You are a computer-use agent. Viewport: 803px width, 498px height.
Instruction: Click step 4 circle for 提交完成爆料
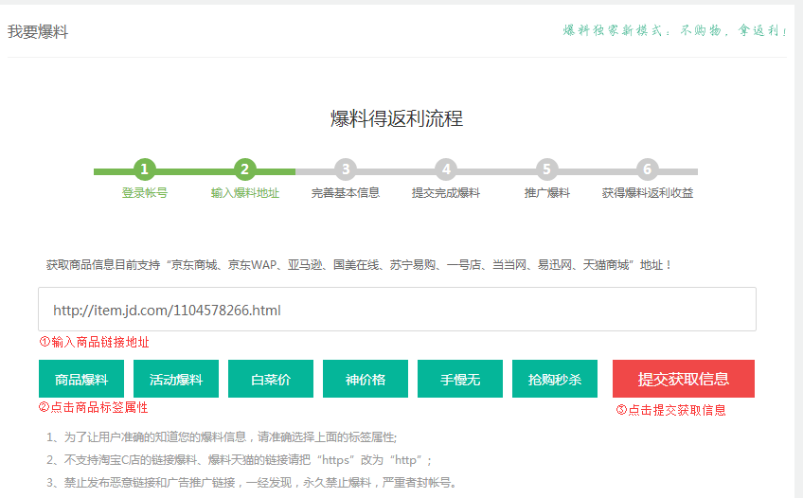pos(446,169)
